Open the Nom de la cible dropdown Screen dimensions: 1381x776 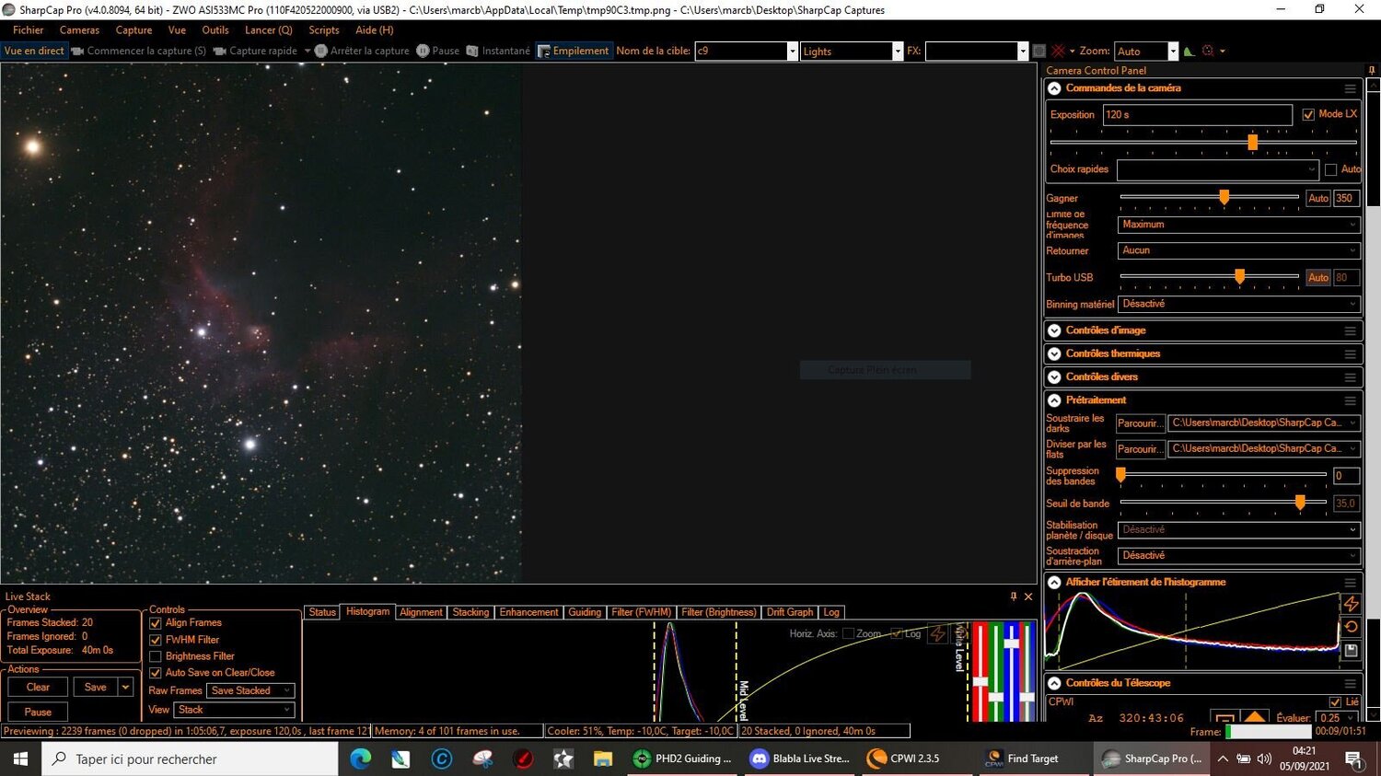[792, 52]
